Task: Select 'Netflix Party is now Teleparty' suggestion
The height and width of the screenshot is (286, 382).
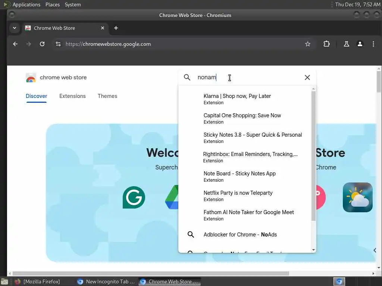Action: [245, 196]
